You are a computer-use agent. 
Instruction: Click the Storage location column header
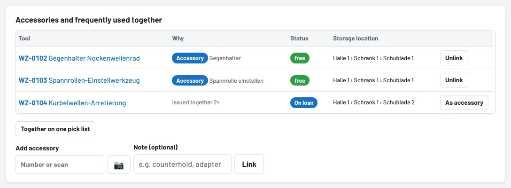tap(356, 38)
